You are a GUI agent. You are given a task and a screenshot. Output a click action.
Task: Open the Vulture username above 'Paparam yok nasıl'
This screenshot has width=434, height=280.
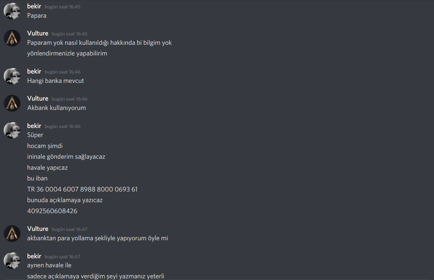point(38,33)
